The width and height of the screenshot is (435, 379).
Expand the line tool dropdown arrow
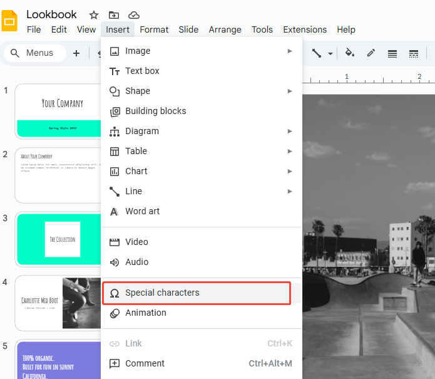click(330, 54)
